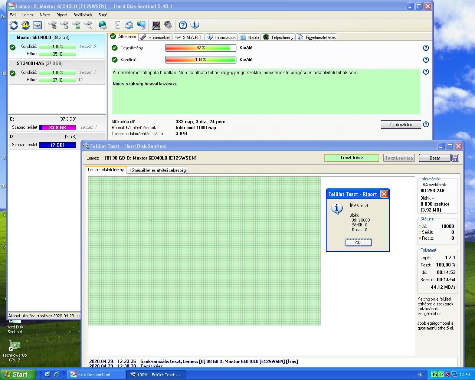
Task: Click the globe over disk toolbar icon
Action: (x=103, y=25)
